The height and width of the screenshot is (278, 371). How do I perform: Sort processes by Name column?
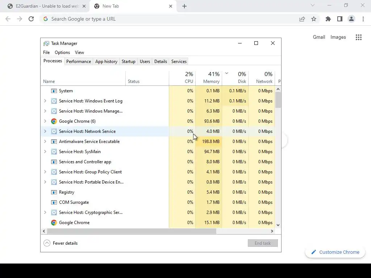tap(83, 78)
